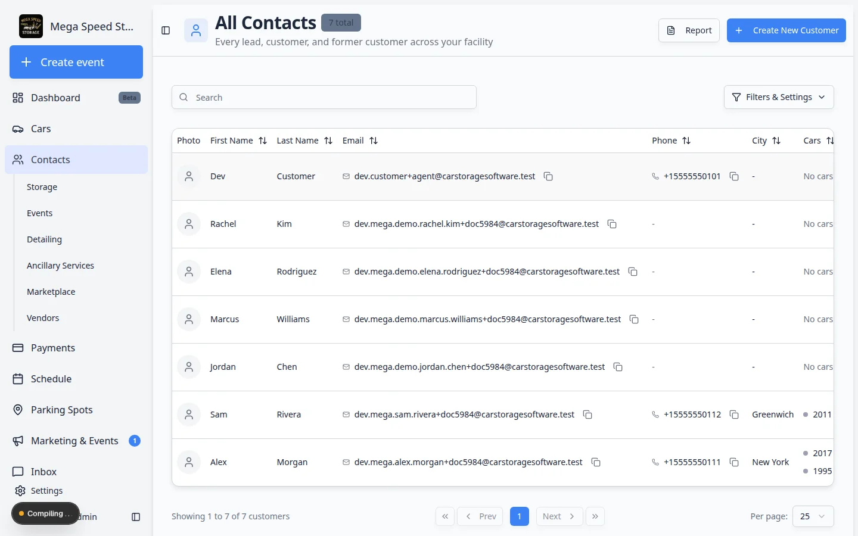Viewport: 858px width, 536px height.
Task: Open Parking Spots section
Action: tap(76, 410)
